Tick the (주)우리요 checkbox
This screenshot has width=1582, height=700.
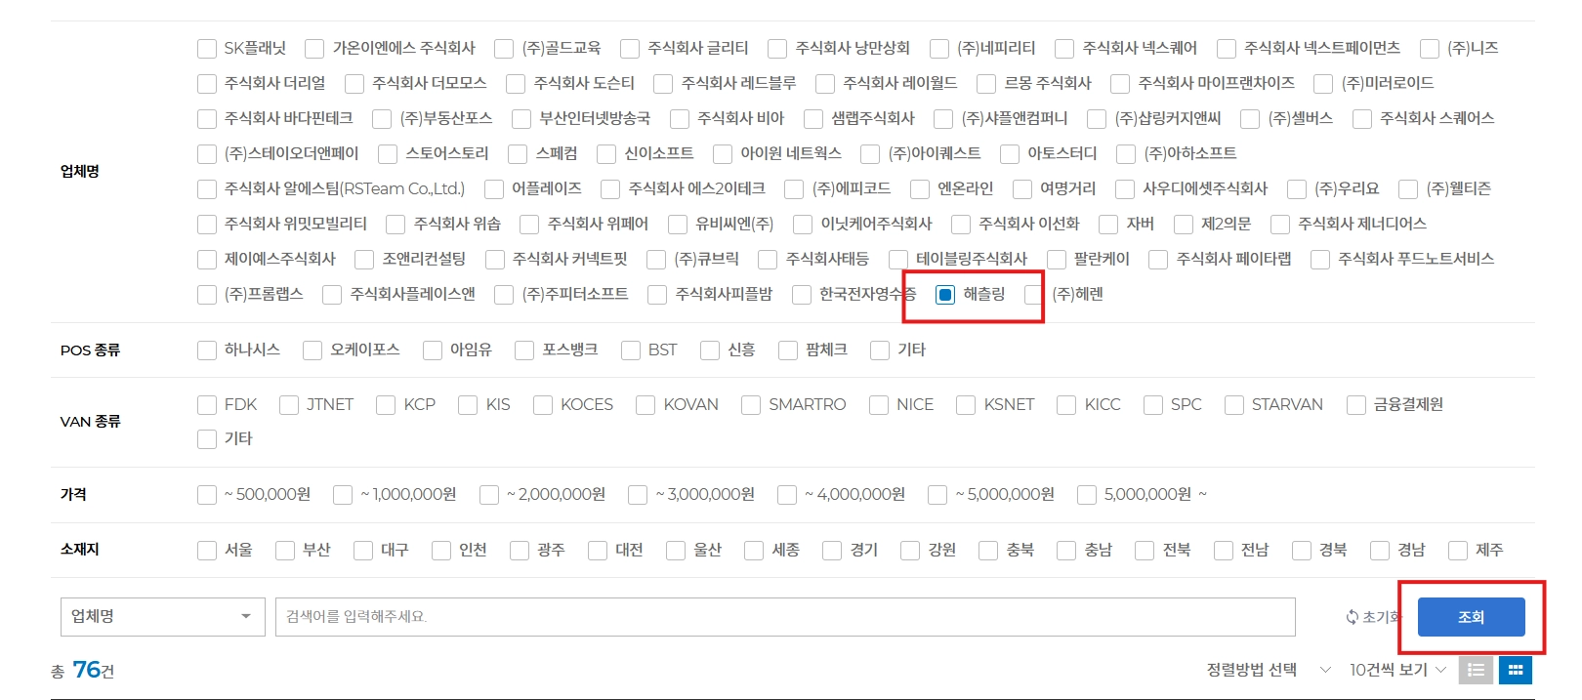tap(1297, 188)
